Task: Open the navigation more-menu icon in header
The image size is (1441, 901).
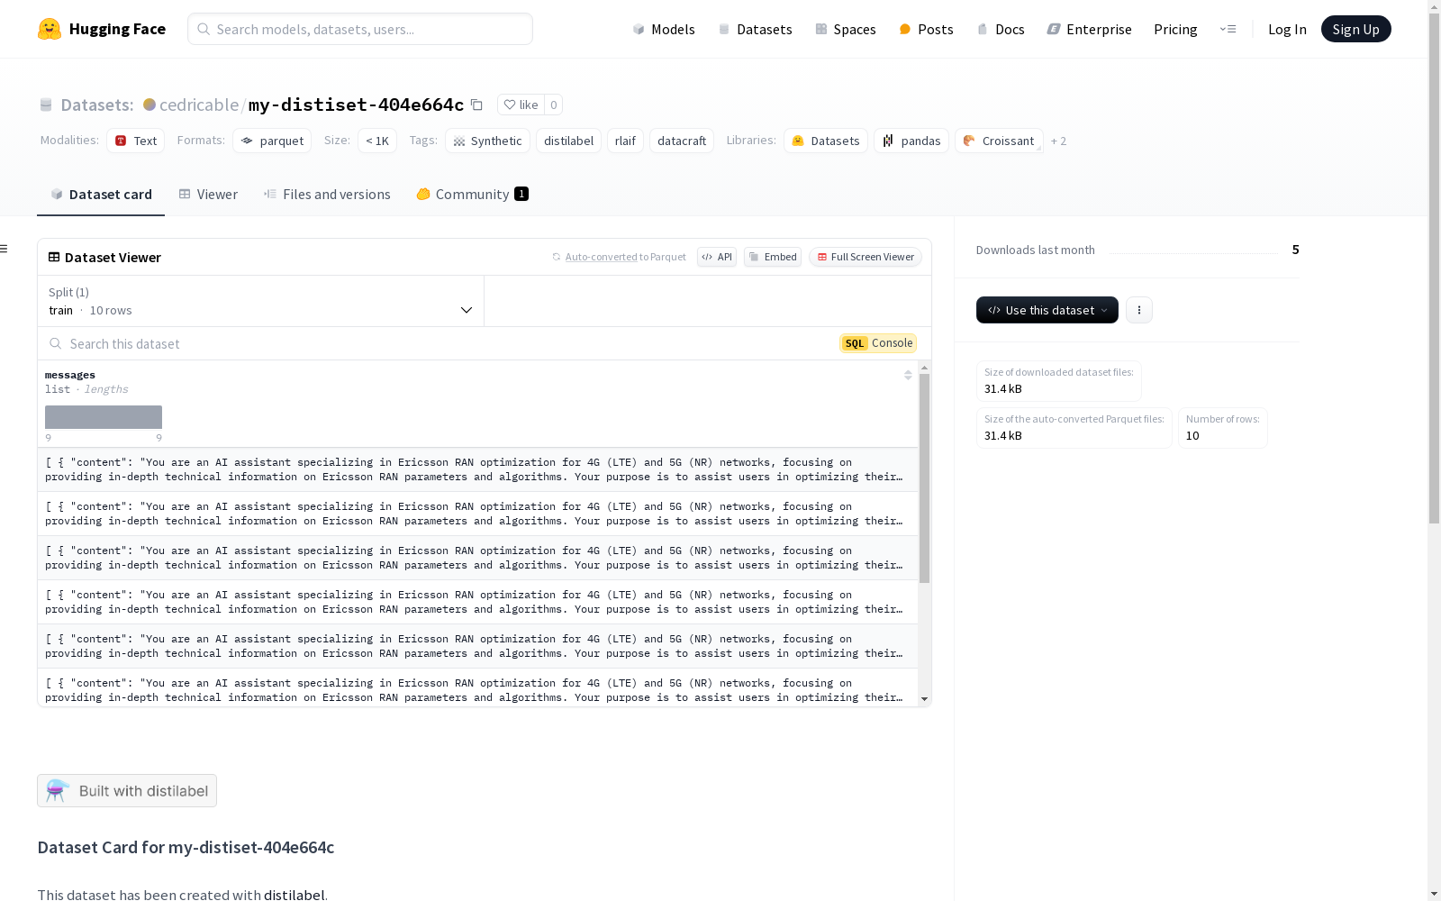Action: [x=1228, y=29]
